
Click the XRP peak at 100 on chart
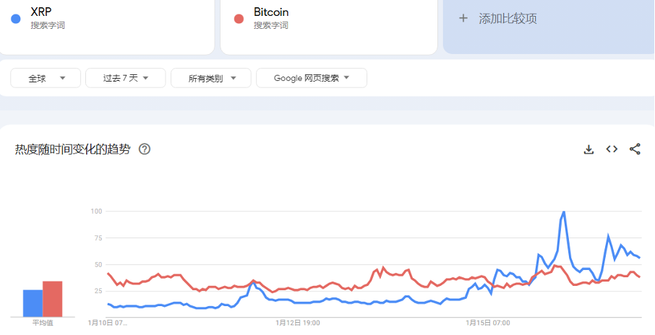pyautogui.click(x=563, y=212)
